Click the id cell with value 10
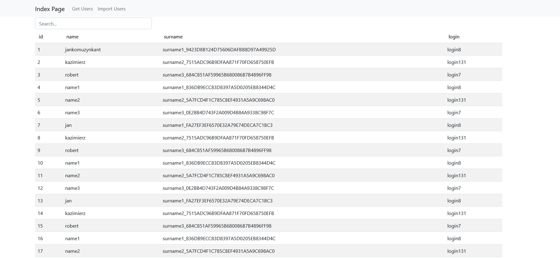This screenshot has height=258, width=560. [40, 163]
